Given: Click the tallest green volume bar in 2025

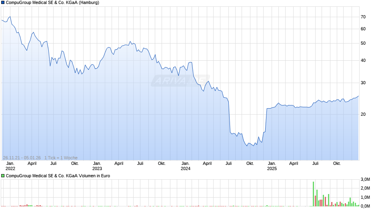Looking at the screenshot, I should point(314,194).
